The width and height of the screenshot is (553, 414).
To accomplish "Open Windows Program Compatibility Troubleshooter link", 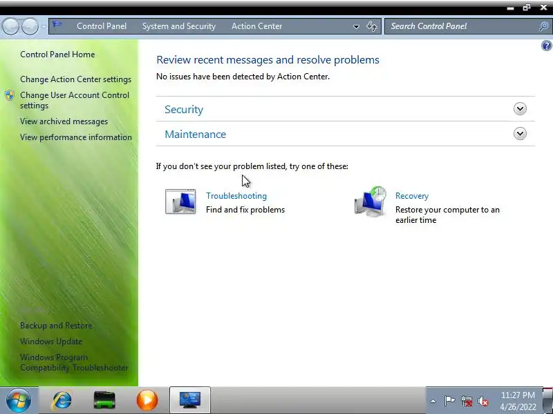I will click(x=74, y=362).
